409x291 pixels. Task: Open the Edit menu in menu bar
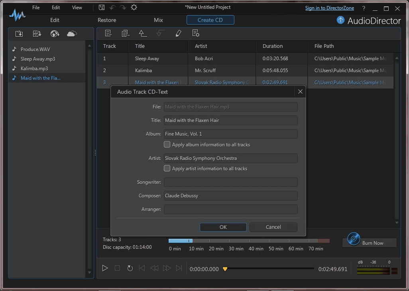click(x=56, y=8)
